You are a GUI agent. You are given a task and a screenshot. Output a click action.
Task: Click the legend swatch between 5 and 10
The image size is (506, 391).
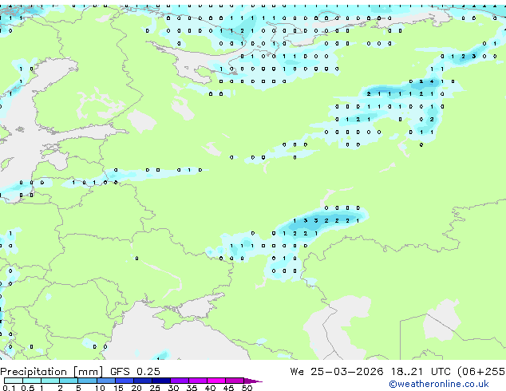(87, 381)
